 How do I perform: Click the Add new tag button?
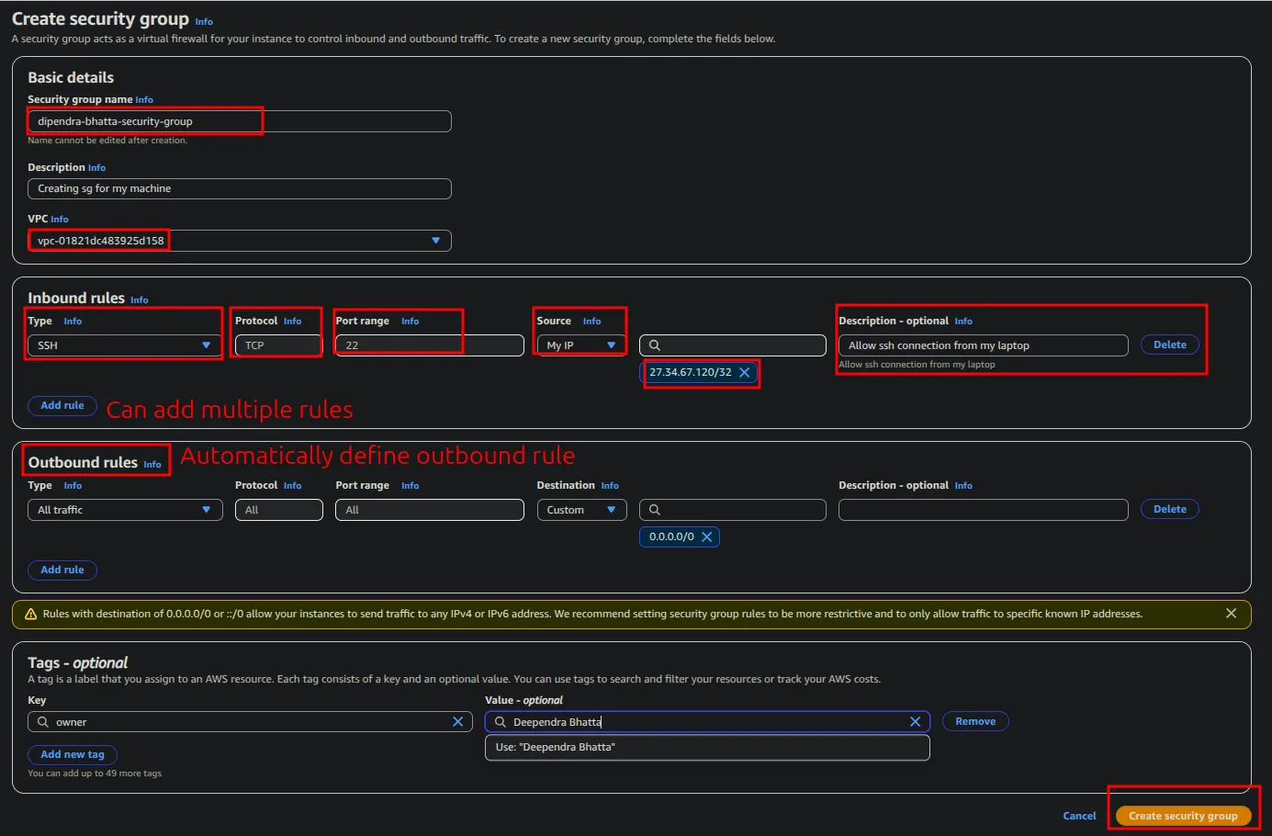[73, 754]
